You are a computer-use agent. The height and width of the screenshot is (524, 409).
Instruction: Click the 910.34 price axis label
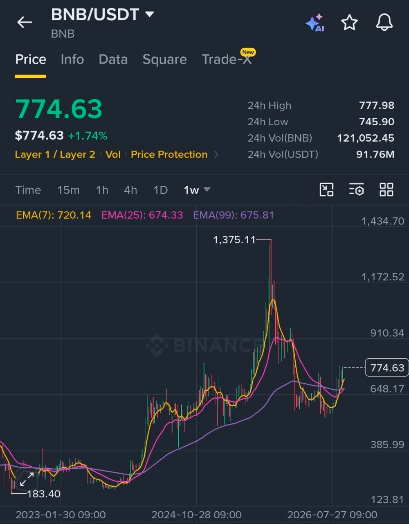[387, 333]
